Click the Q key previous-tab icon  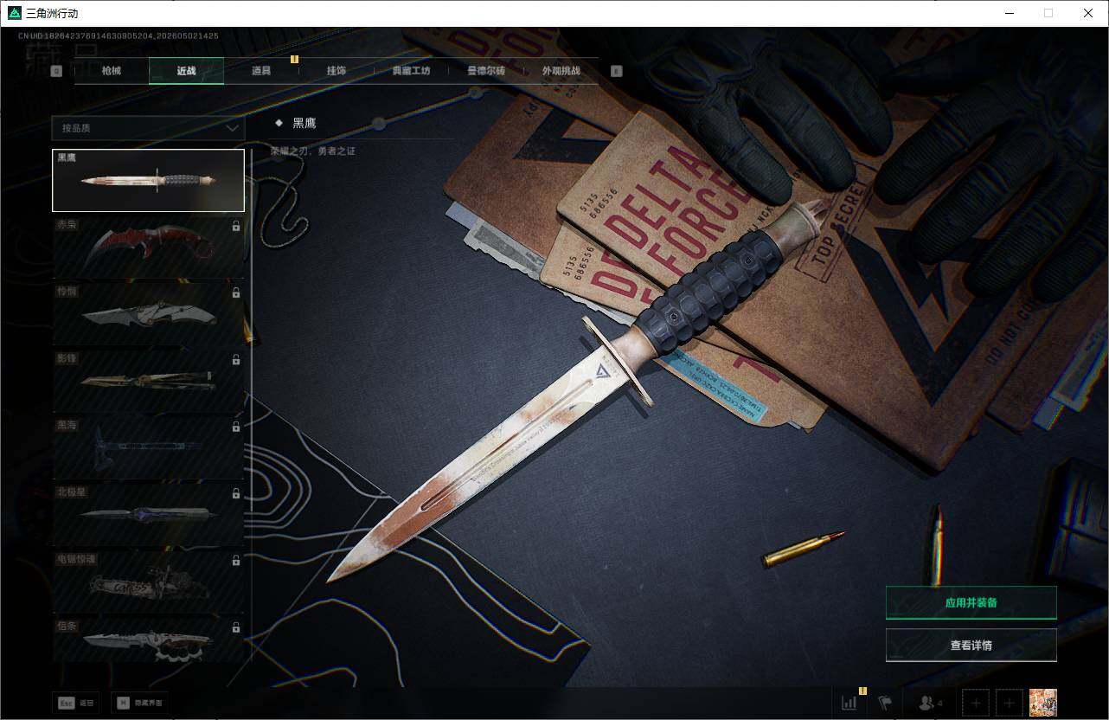point(56,71)
